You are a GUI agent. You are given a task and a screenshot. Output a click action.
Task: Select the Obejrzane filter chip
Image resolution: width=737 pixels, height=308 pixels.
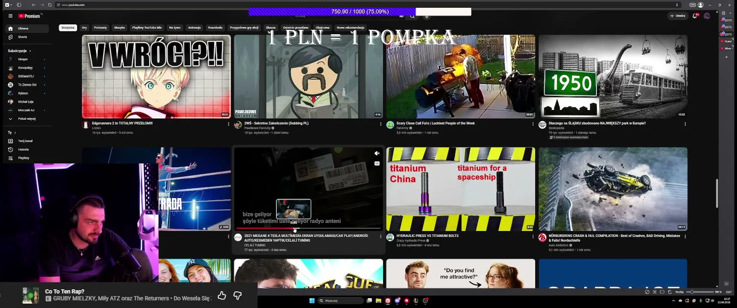pos(323,27)
